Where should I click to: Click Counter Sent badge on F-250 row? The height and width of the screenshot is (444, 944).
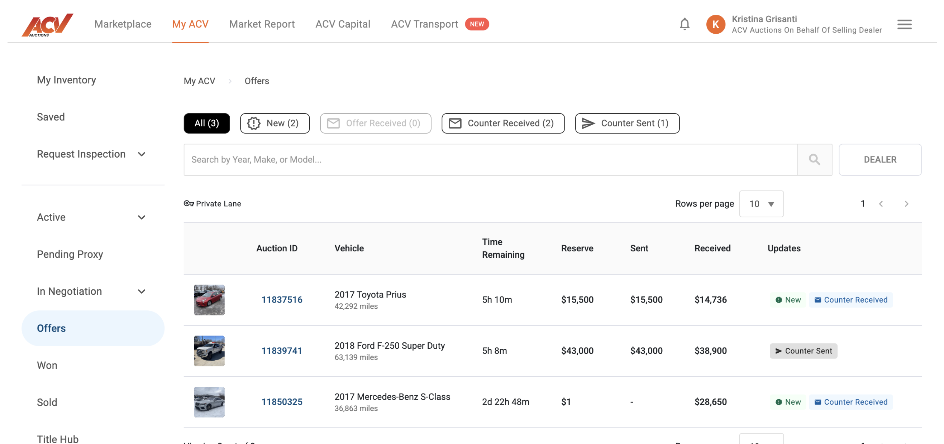pyautogui.click(x=803, y=350)
